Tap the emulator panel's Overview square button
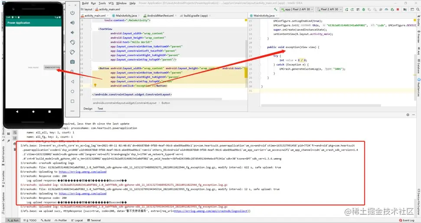Screen dimensions: 421x223 coord(72,101)
